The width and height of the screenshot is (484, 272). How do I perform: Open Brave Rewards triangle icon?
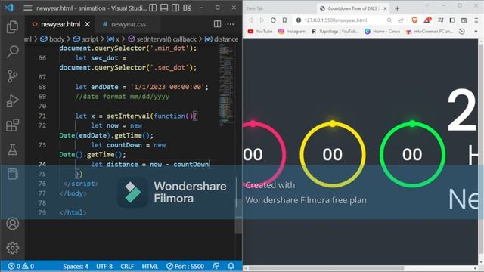(427, 20)
